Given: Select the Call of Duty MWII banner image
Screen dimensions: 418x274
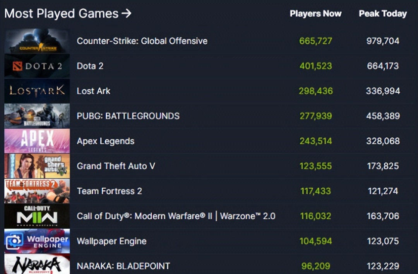Looking at the screenshot, I should tap(37, 216).
